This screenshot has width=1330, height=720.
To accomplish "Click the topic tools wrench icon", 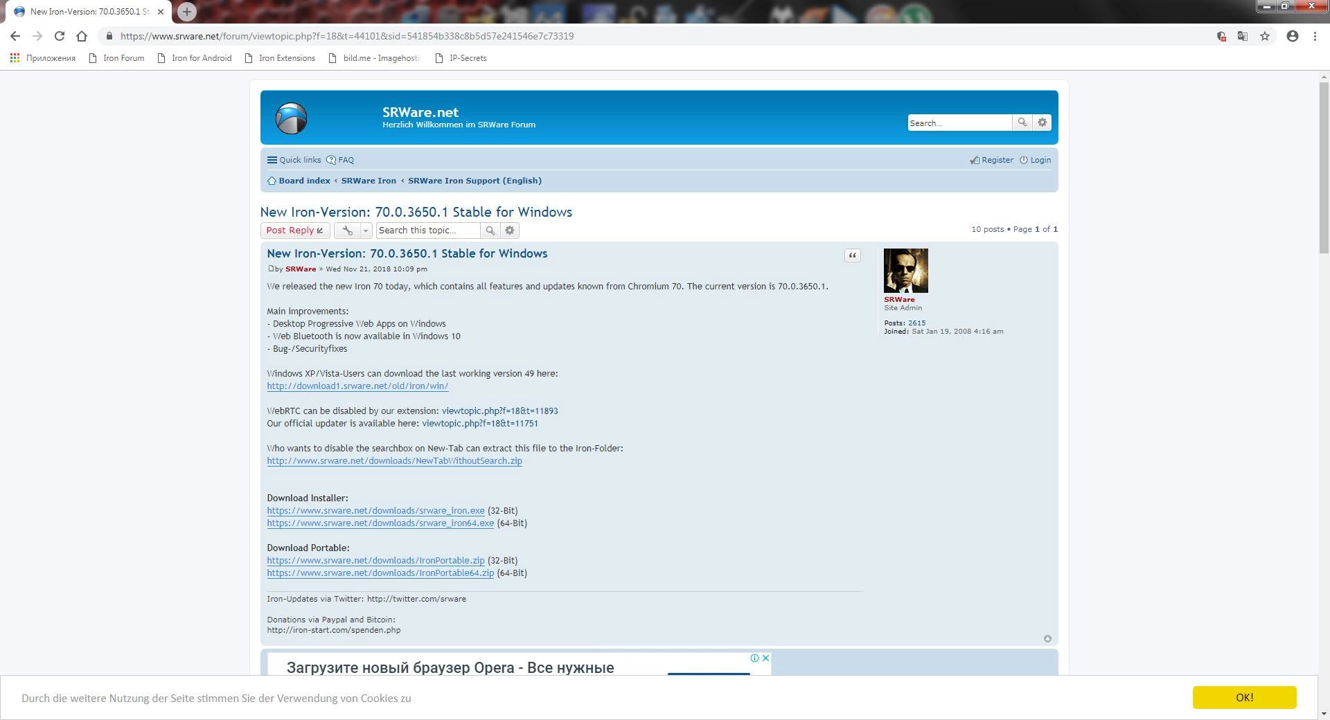I will 348,231.
